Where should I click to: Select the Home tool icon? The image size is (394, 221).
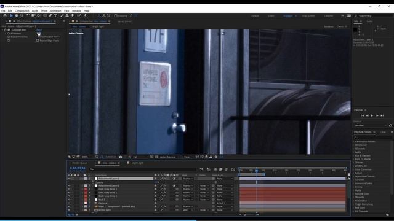coord(5,15)
